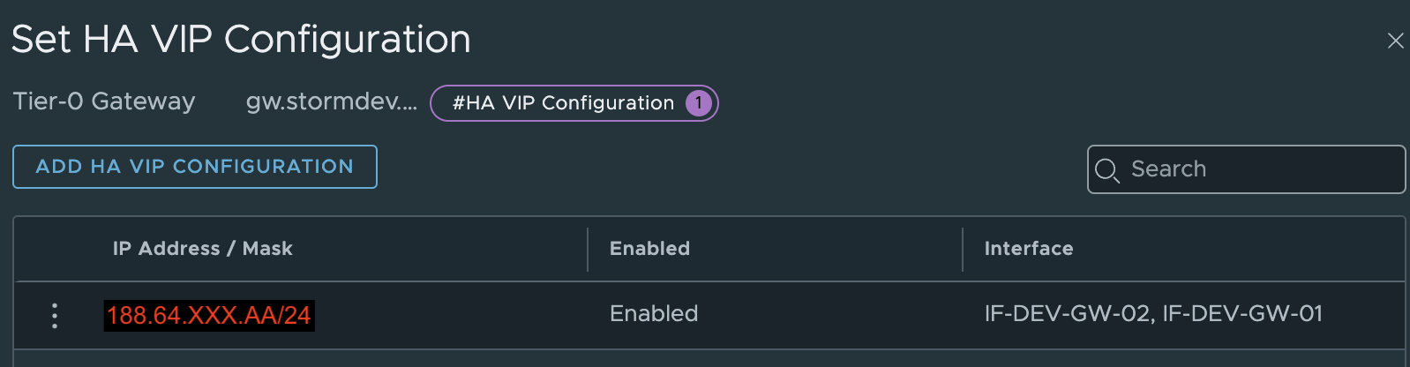This screenshot has width=1410, height=367.
Task: Click the Enabled status cell in row
Action: pyautogui.click(x=653, y=314)
